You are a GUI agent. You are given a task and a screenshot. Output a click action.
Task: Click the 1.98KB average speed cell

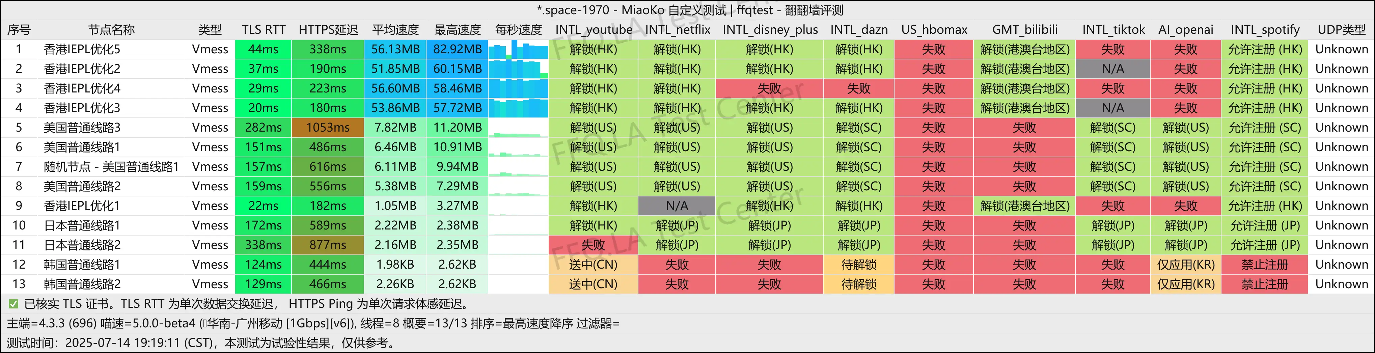(x=395, y=264)
